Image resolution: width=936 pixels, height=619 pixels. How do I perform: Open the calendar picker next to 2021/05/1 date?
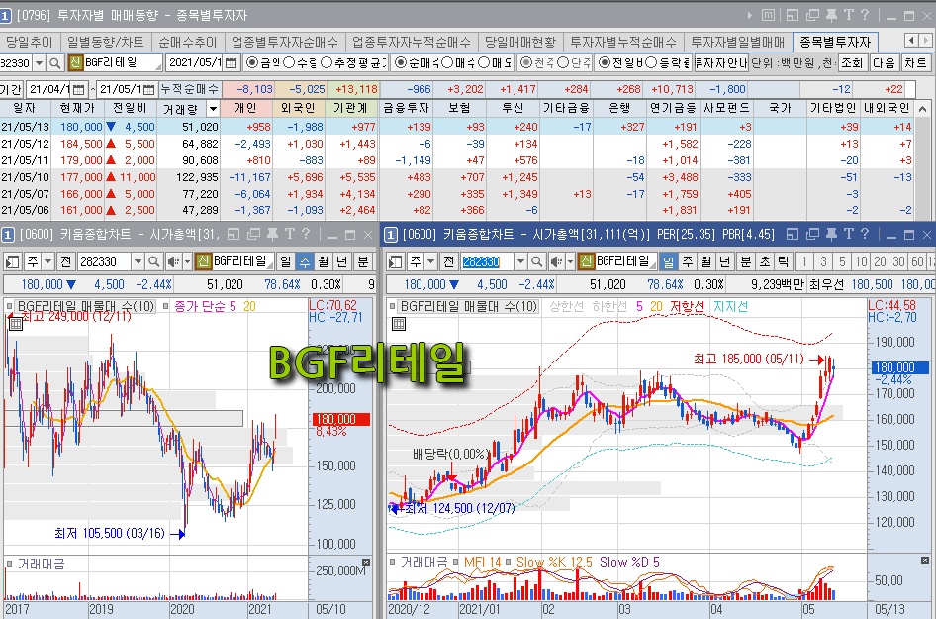pyautogui.click(x=231, y=62)
